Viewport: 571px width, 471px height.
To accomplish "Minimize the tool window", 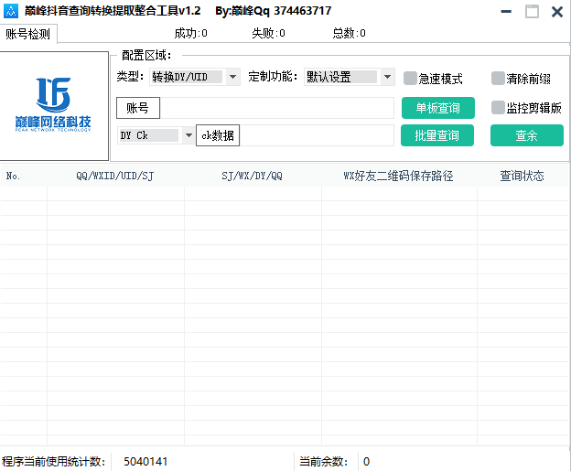I will point(508,11).
